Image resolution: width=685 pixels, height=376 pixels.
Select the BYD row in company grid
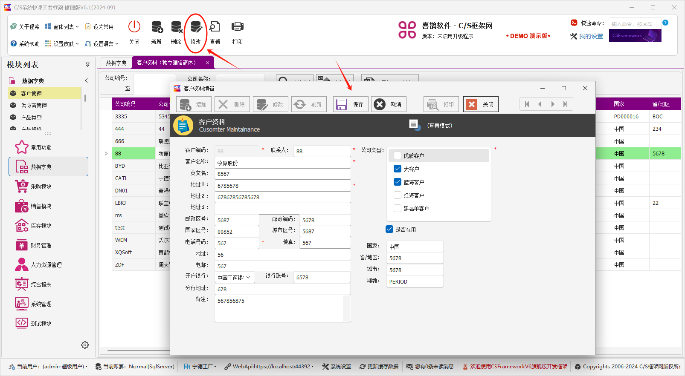pos(134,166)
